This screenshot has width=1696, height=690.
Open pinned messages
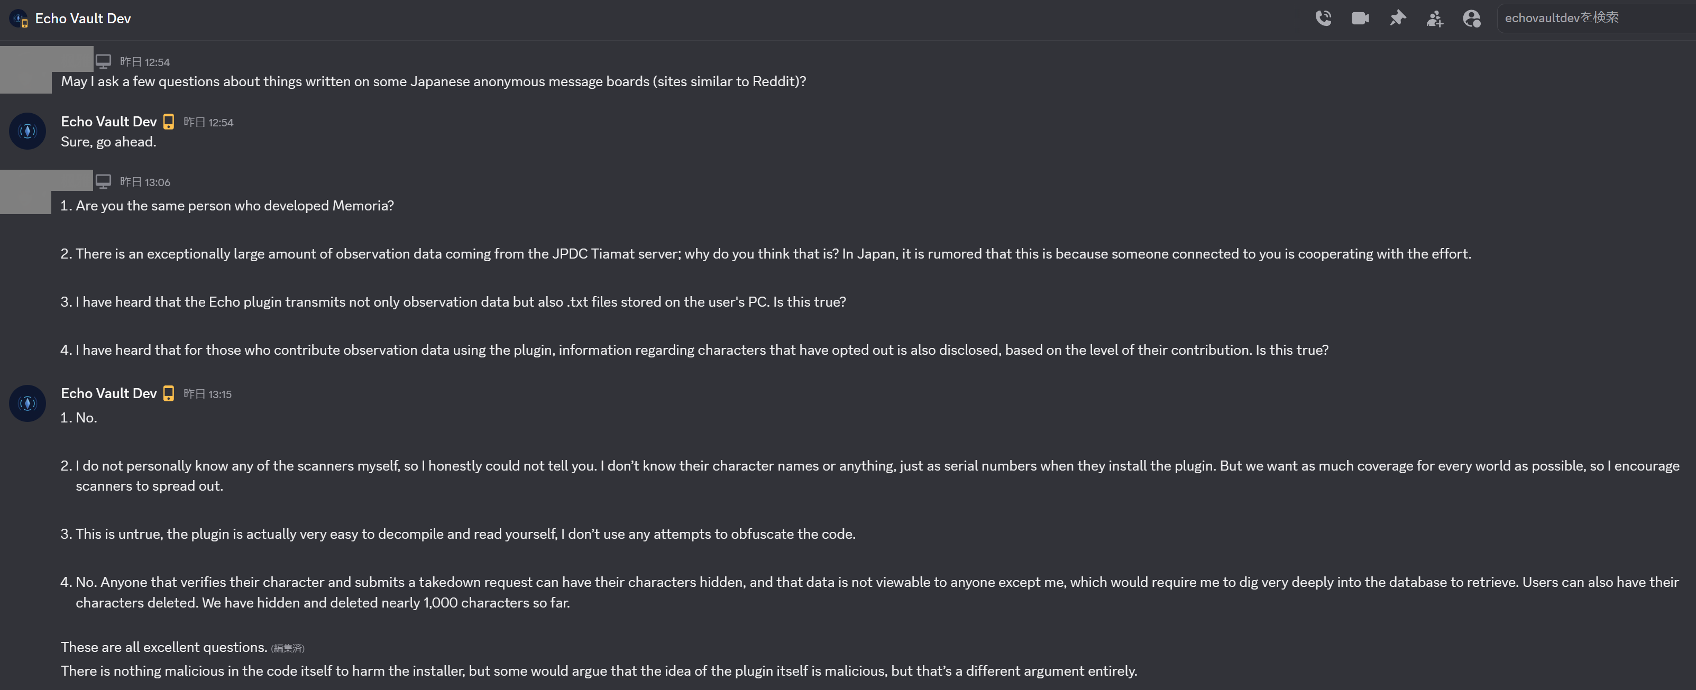tap(1397, 18)
